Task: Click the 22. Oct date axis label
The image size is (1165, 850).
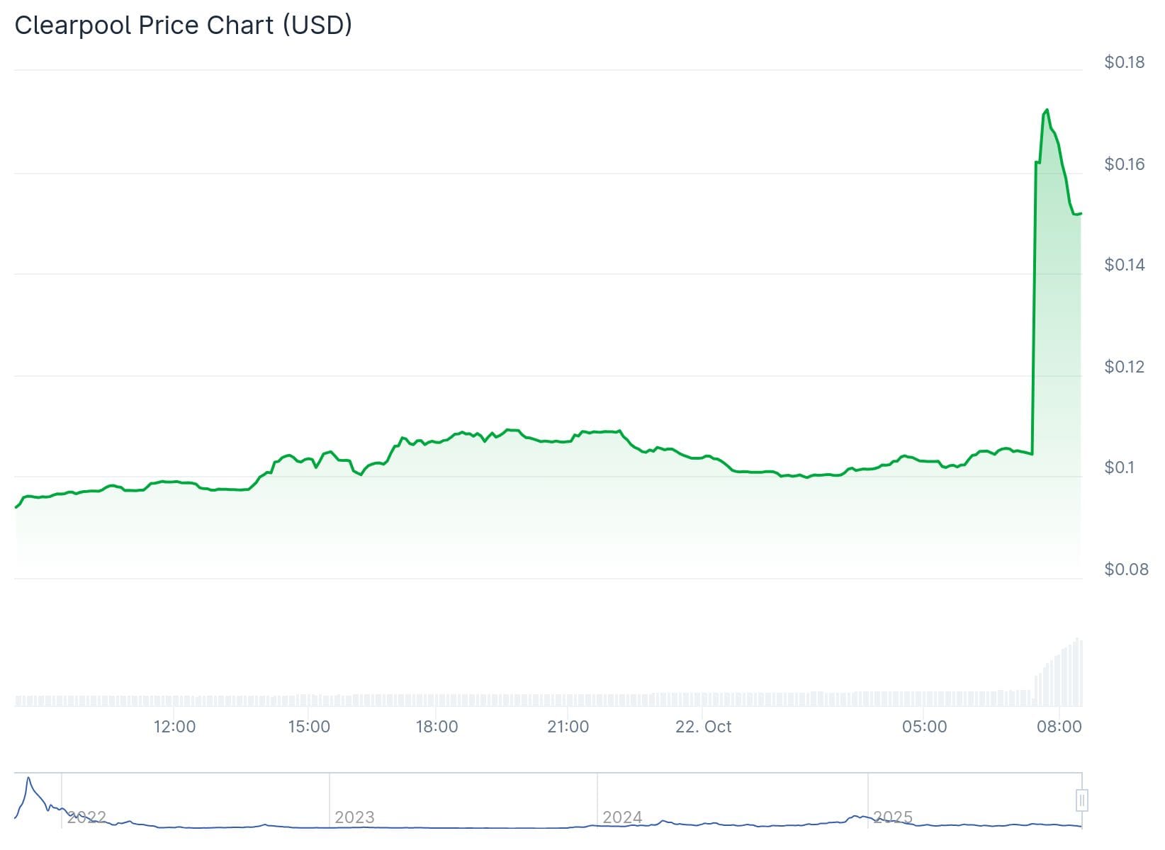Action: [x=703, y=727]
